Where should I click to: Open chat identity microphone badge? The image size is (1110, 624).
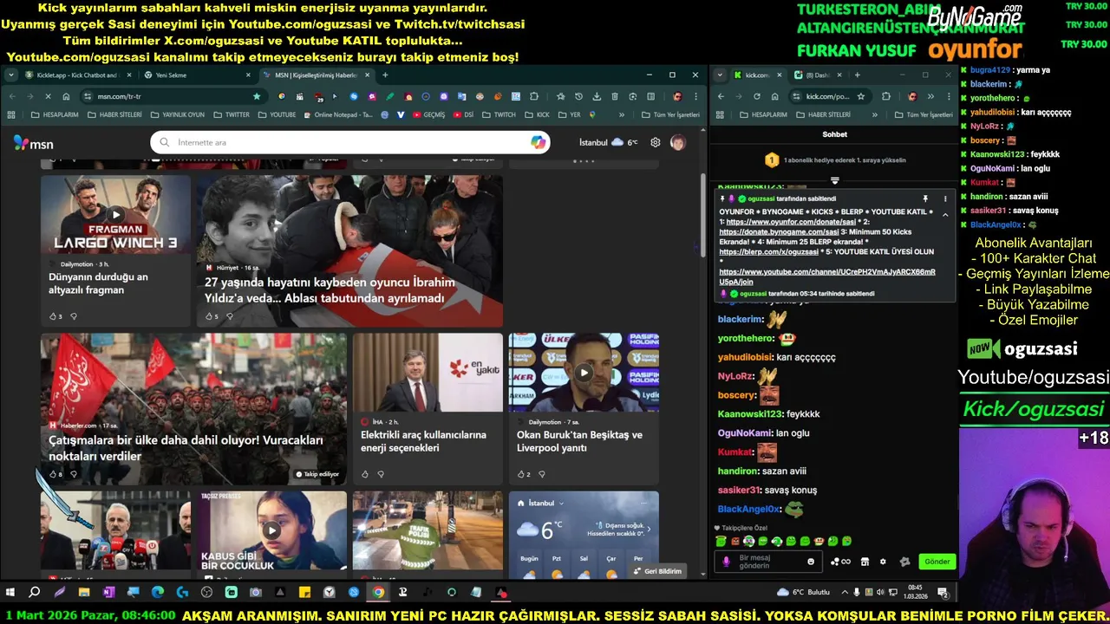click(727, 562)
